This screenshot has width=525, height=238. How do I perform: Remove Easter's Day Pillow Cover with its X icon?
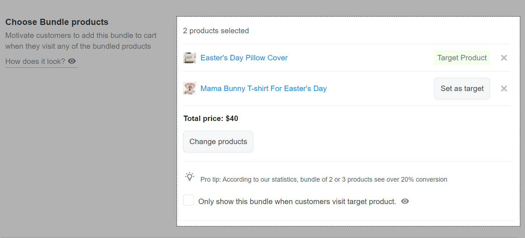point(504,58)
